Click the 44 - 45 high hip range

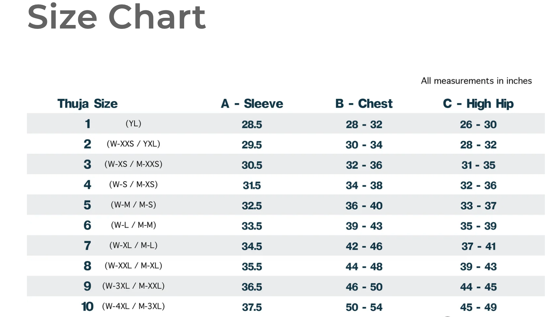click(478, 287)
